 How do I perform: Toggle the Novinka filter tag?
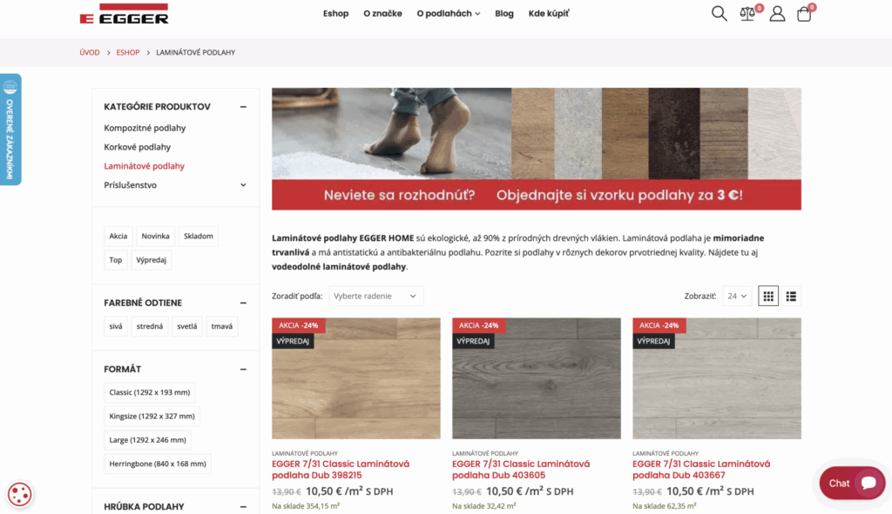155,237
